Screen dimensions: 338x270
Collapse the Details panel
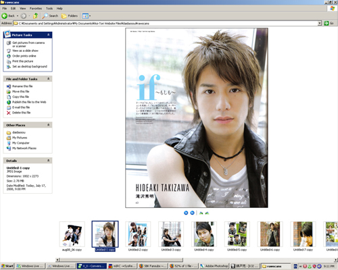[48, 161]
